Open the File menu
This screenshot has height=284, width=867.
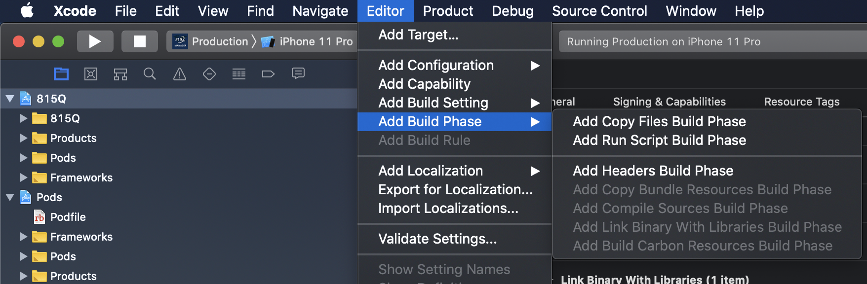pyautogui.click(x=126, y=10)
